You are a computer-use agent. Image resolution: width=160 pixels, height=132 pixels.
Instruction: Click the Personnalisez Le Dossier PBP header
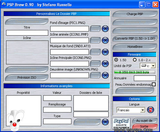[57, 14]
